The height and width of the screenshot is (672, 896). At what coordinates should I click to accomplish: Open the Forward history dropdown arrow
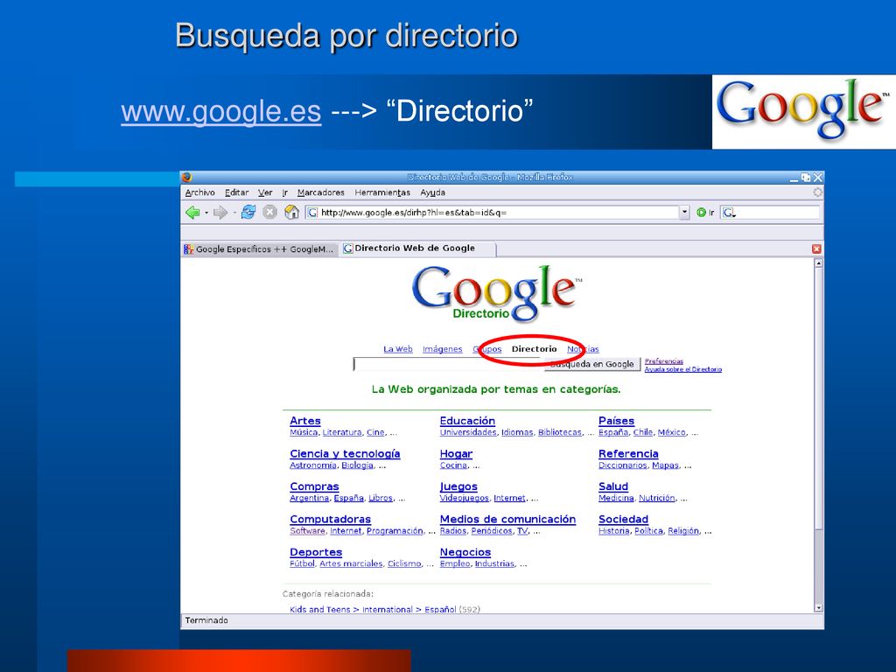234,213
